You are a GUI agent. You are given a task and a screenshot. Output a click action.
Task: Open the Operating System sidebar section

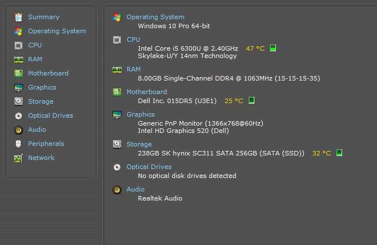click(x=57, y=31)
